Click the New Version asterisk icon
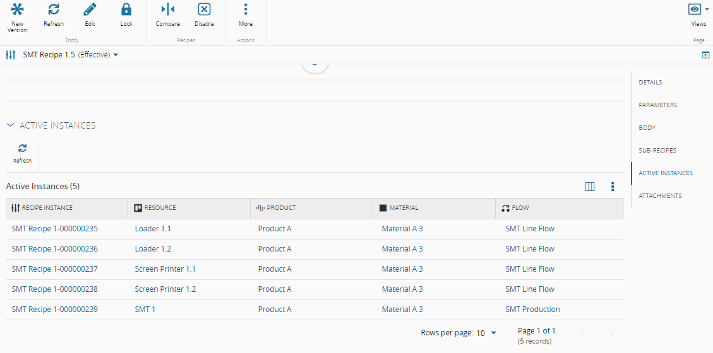This screenshot has width=713, height=353. (x=18, y=10)
